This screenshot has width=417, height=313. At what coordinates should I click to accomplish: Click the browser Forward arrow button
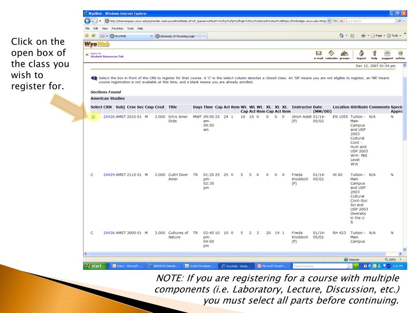click(94, 21)
